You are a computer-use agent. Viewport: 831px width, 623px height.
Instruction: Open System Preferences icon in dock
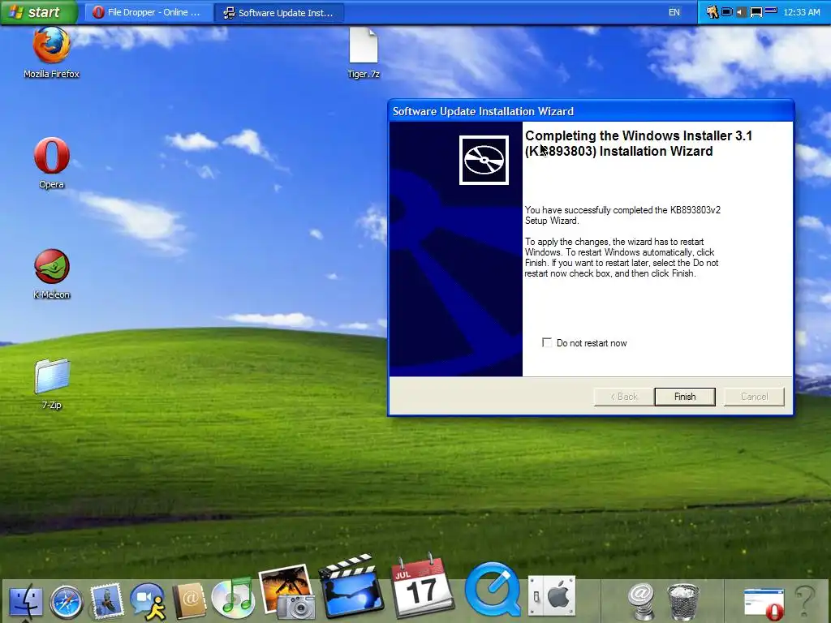552,596
